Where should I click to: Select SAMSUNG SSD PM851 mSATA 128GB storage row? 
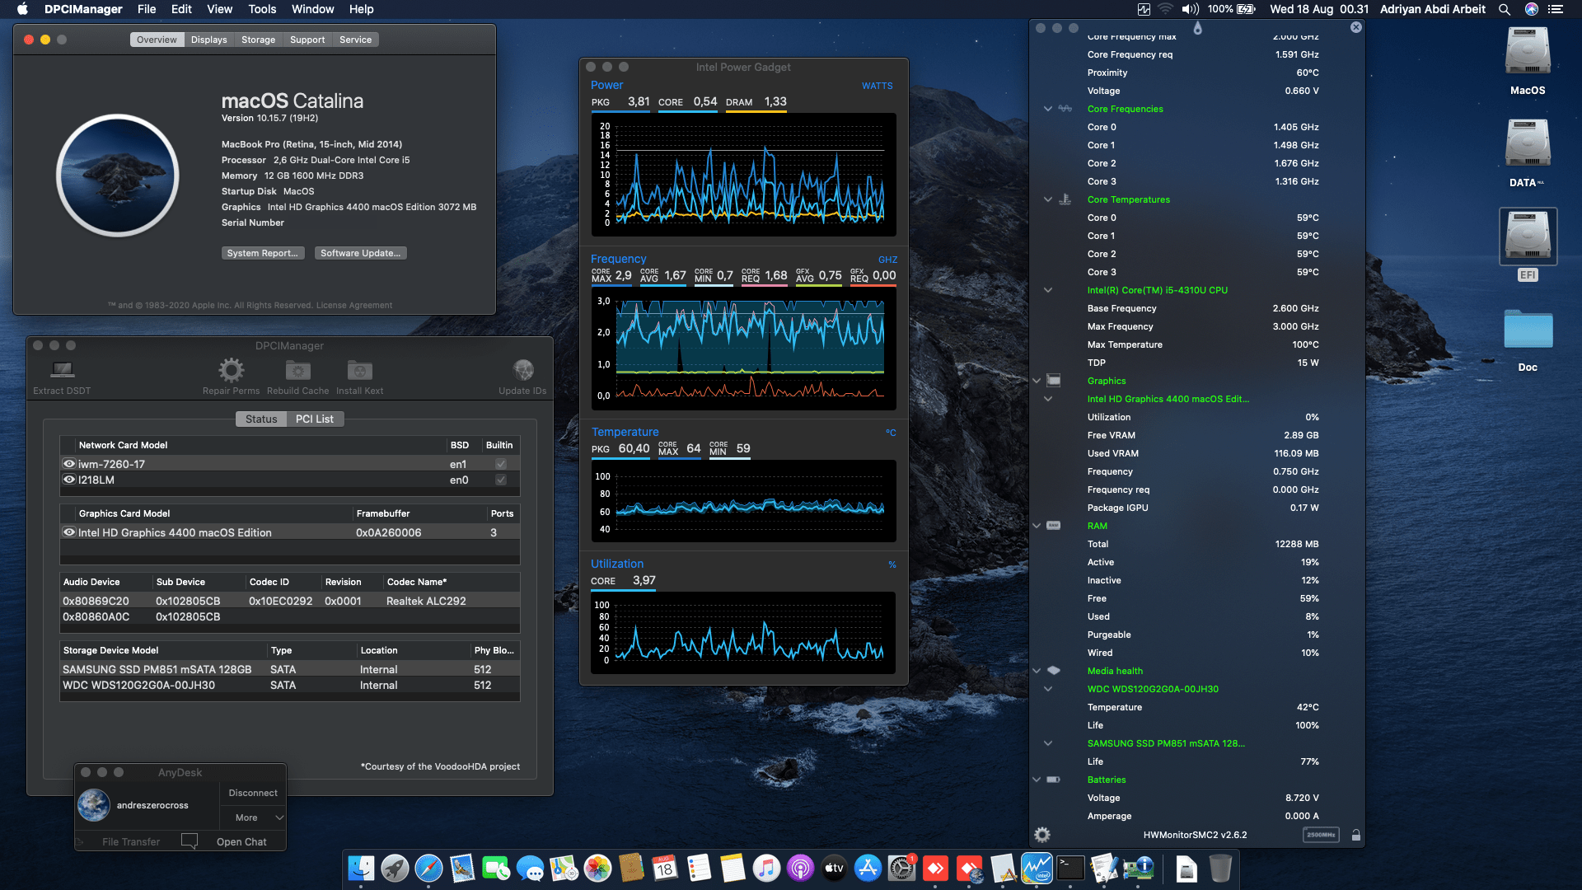(x=289, y=669)
